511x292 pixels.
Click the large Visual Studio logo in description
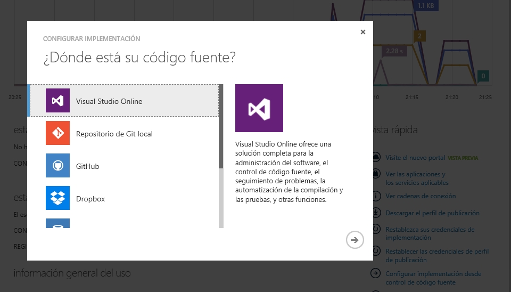click(x=259, y=108)
